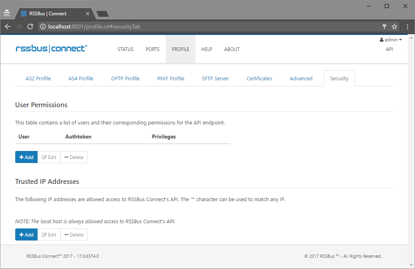The width and height of the screenshot is (415, 269).
Task: Select the Security tab
Action: pos(339,78)
